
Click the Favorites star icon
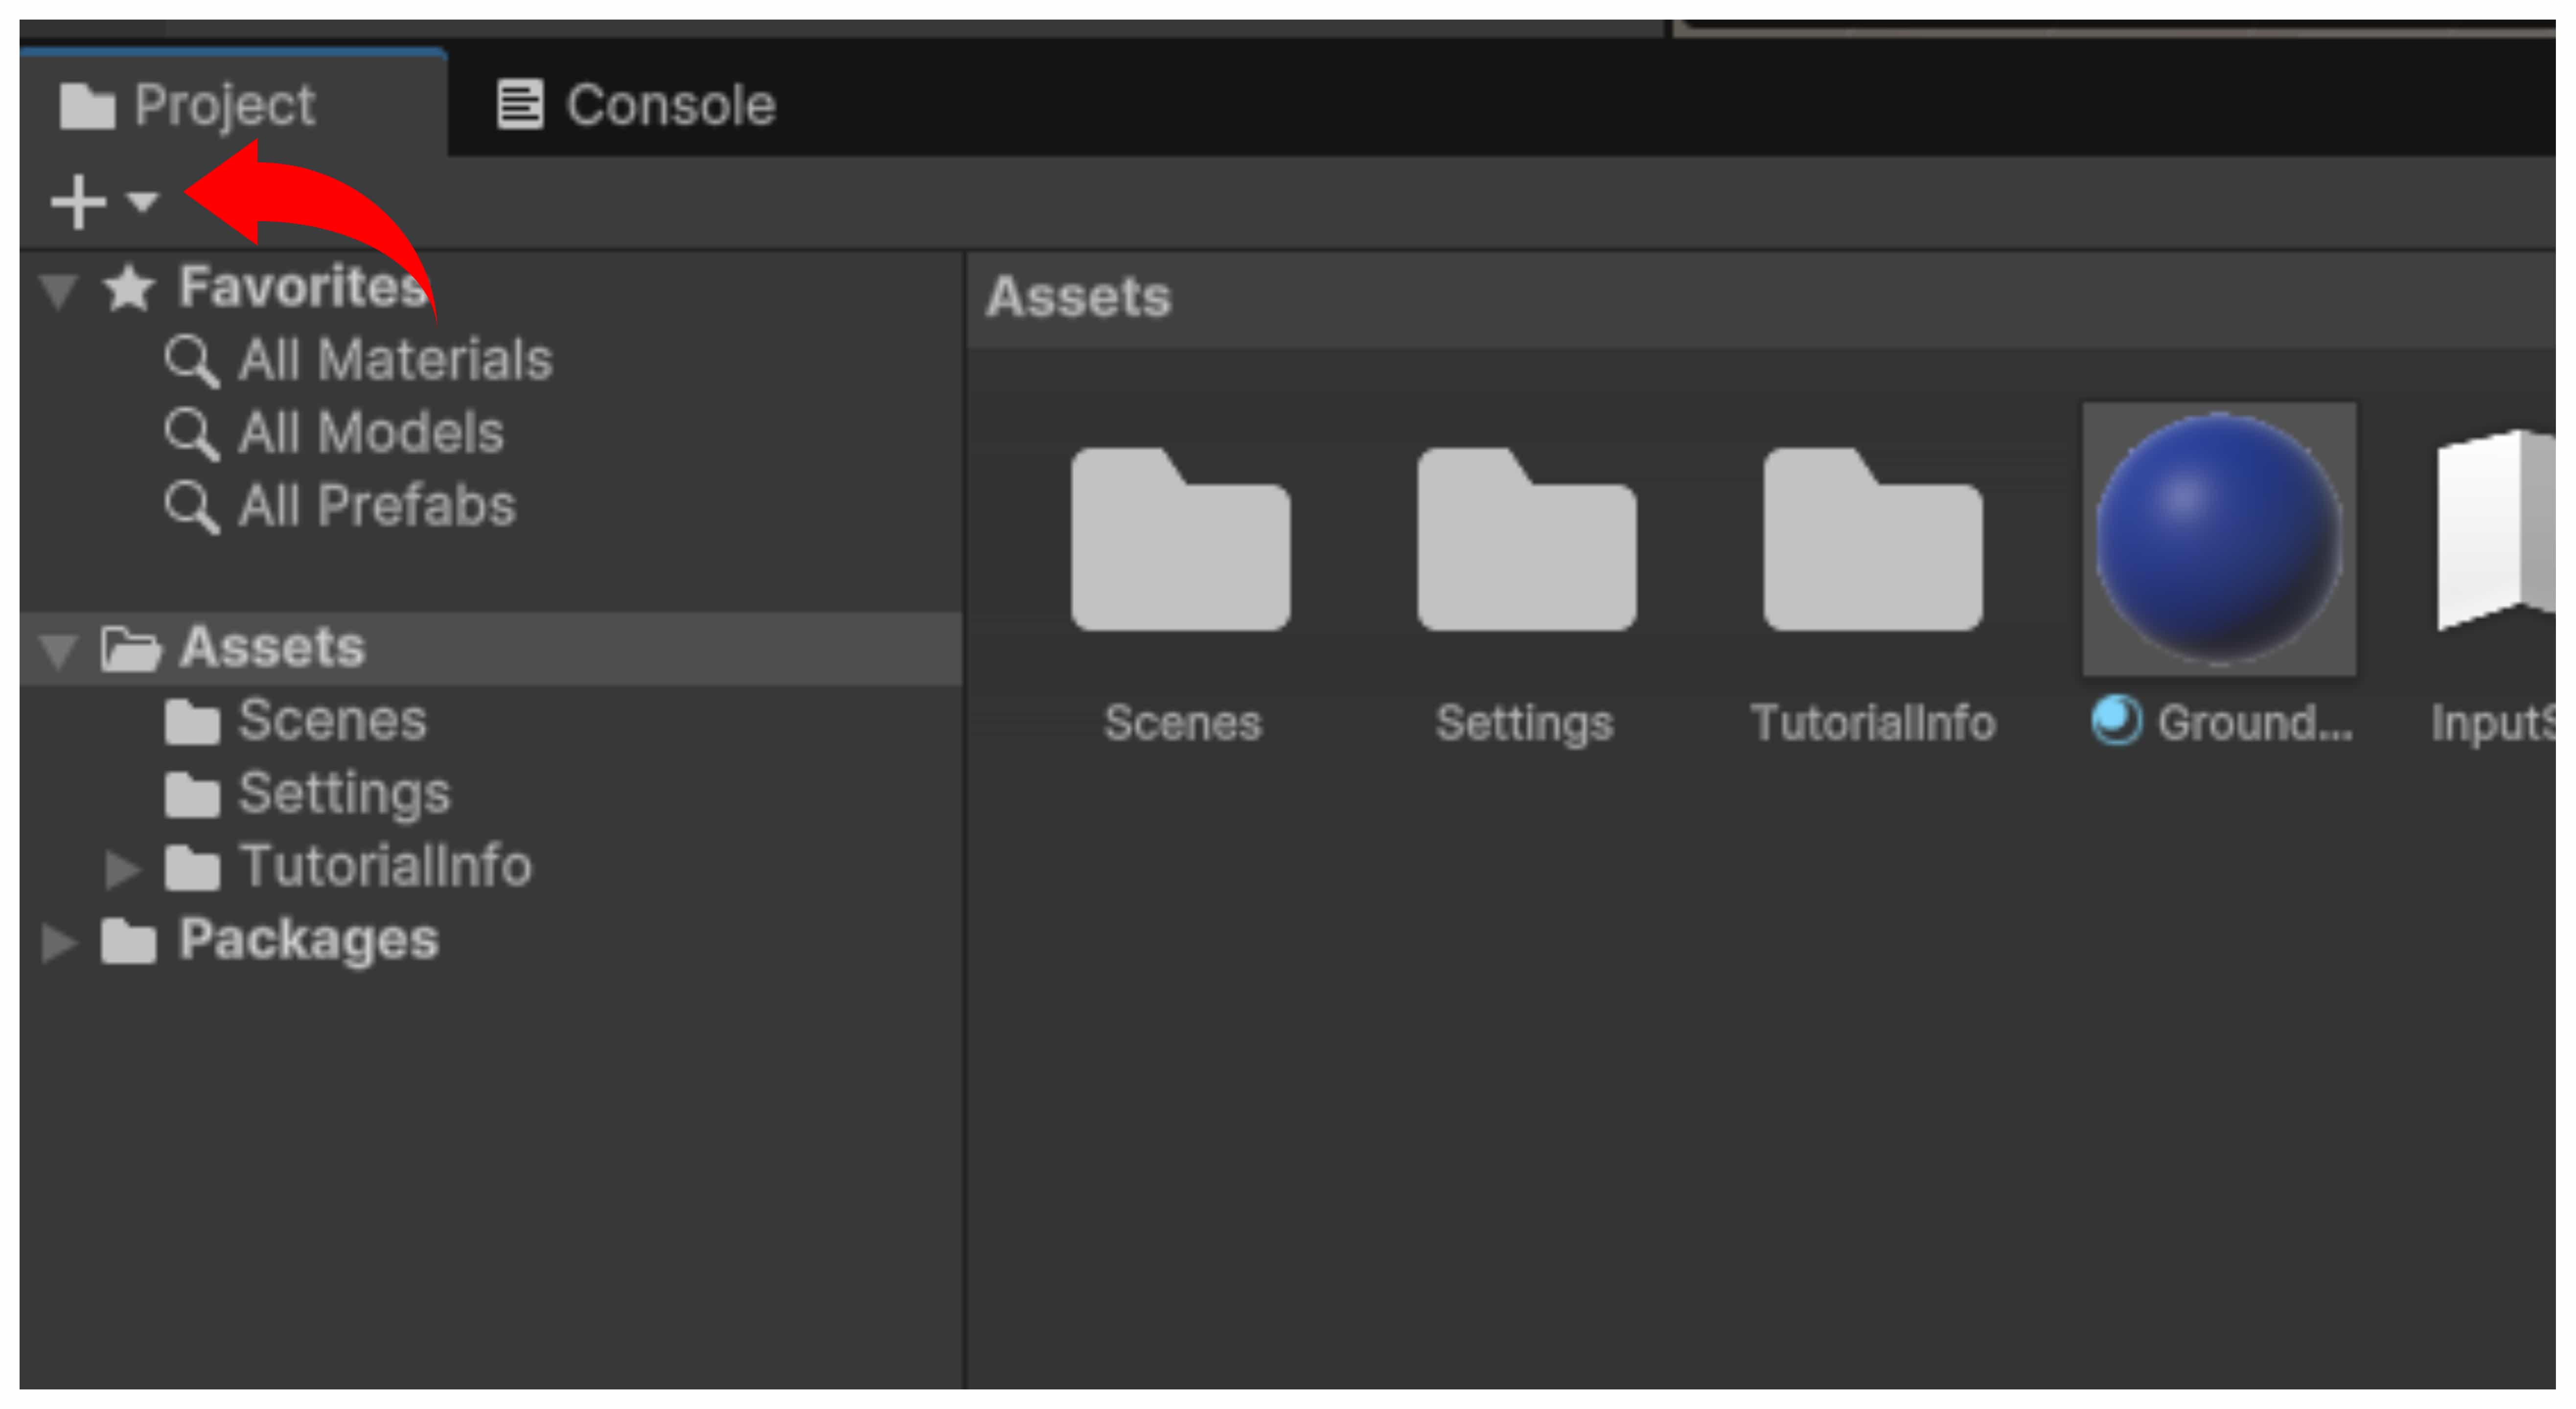pos(129,288)
